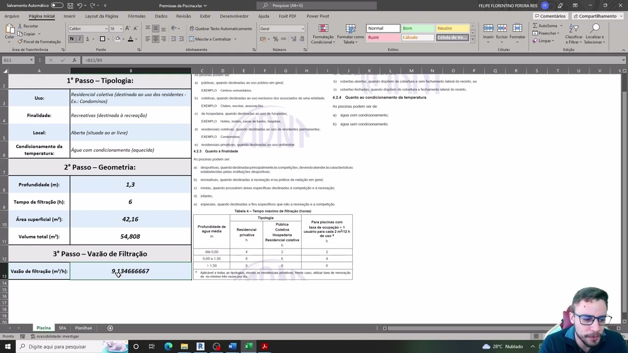Apply the Neutro cell style

[452, 28]
